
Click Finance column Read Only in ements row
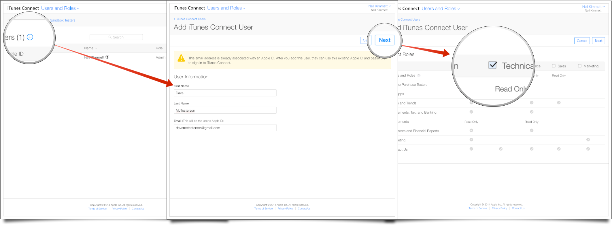point(532,122)
